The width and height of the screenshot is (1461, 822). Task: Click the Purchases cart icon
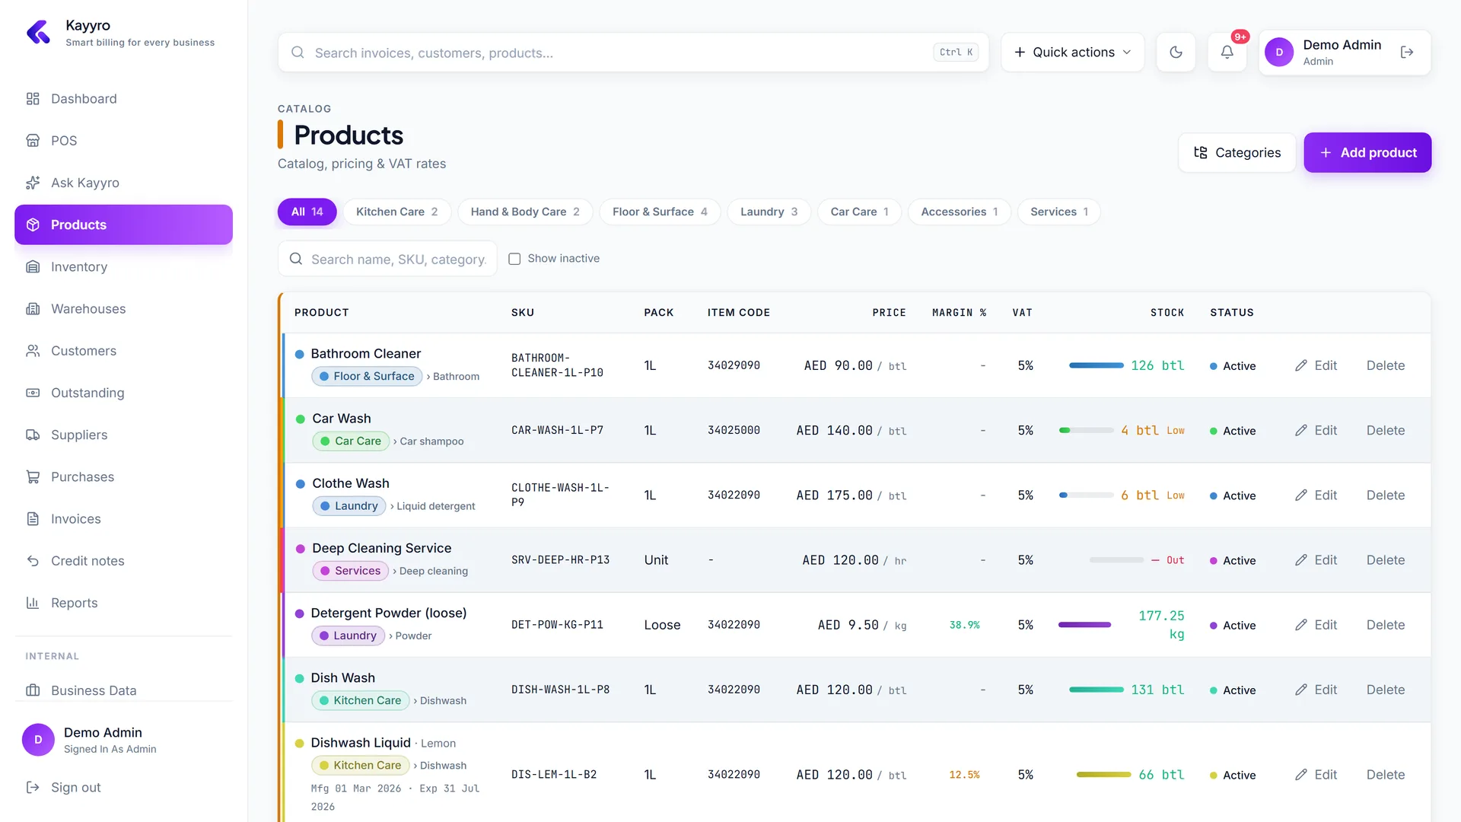33,477
